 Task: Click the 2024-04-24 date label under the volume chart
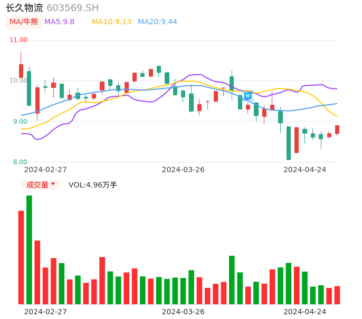305,311
